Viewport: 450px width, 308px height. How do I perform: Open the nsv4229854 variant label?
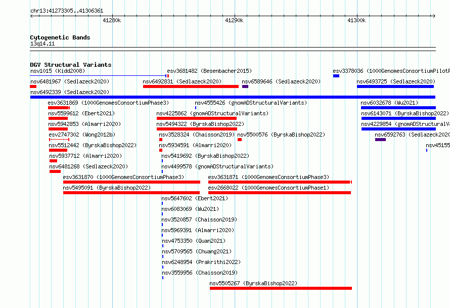(406, 124)
